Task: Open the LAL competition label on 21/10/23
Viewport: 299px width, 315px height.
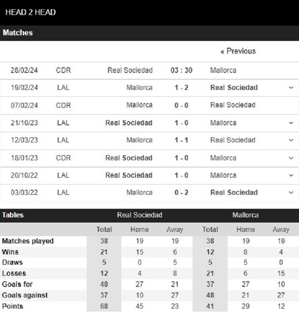Action: pyautogui.click(x=63, y=123)
